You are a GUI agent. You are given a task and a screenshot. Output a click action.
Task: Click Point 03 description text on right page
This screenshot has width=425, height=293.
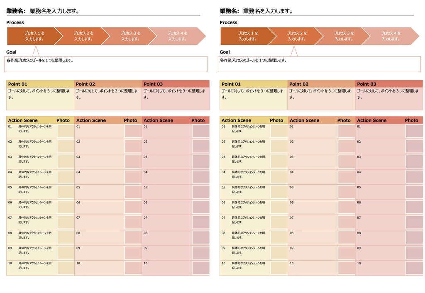click(388, 94)
